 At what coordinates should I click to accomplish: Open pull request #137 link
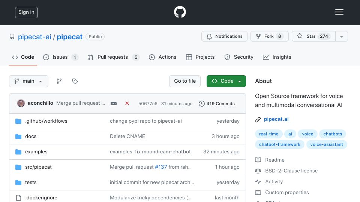pyautogui.click(x=161, y=167)
